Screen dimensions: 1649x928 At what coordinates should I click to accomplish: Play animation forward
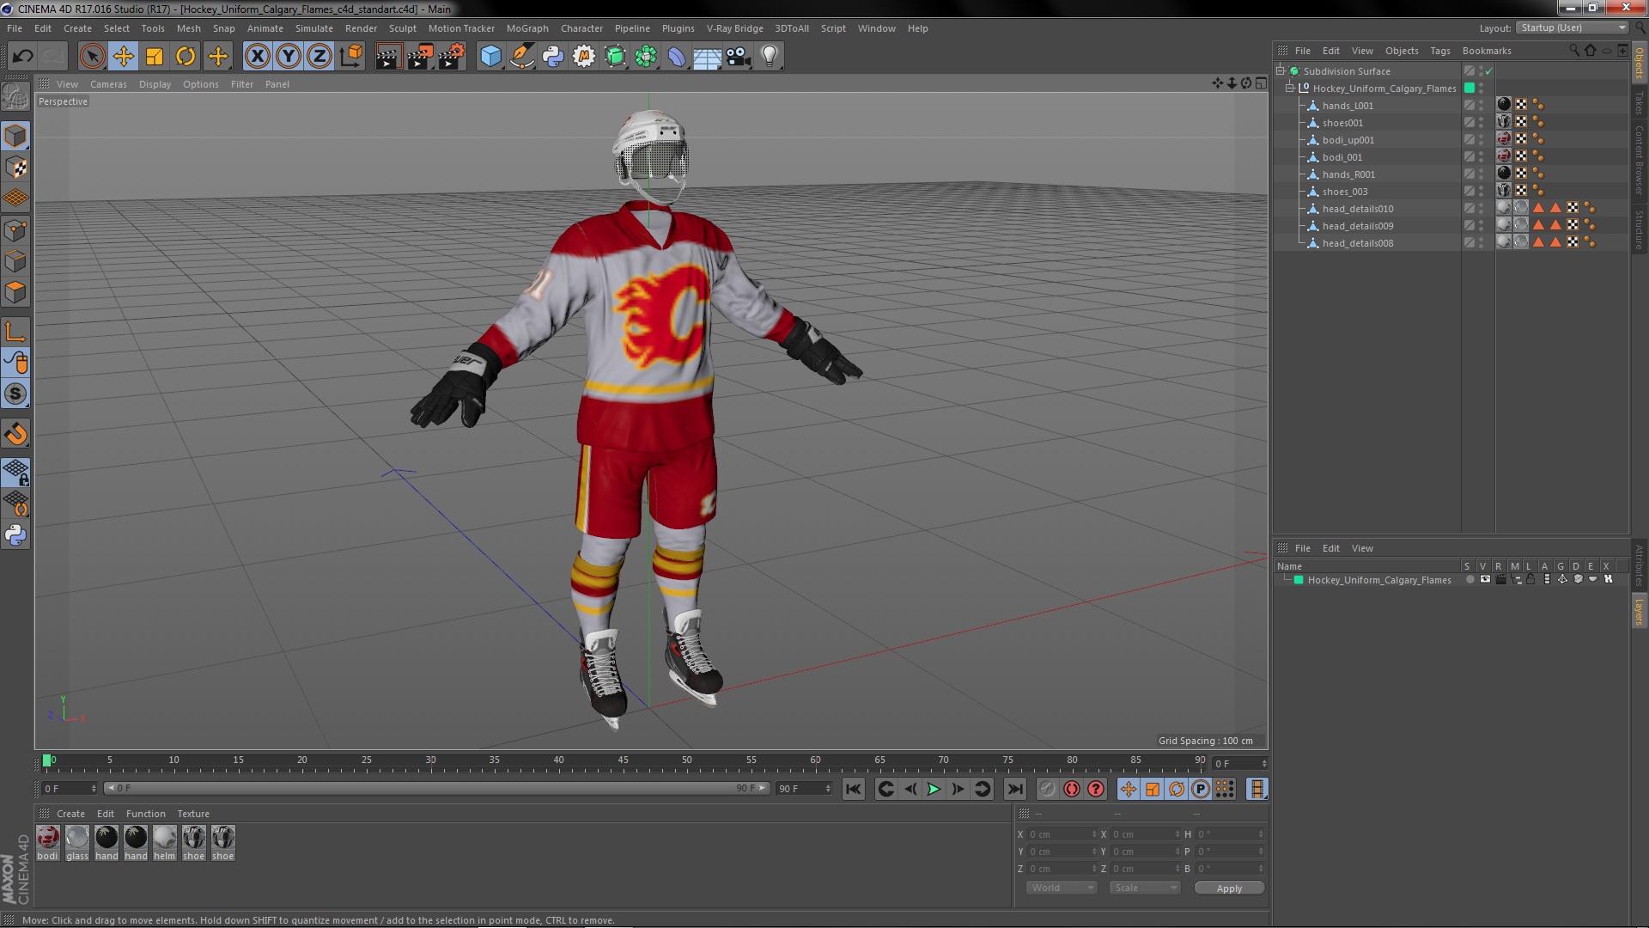[x=934, y=789]
